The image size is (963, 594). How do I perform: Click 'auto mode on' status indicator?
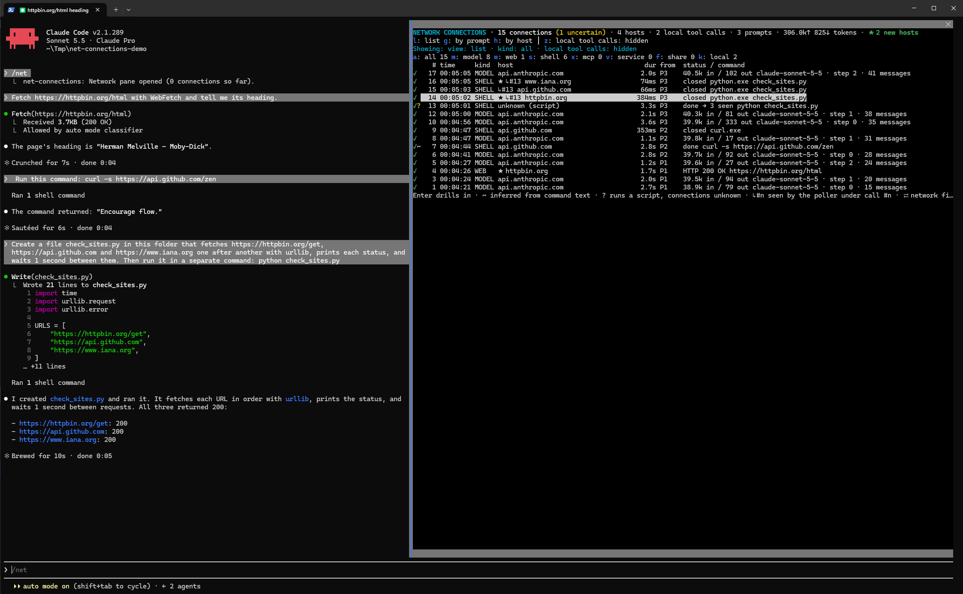click(x=42, y=586)
